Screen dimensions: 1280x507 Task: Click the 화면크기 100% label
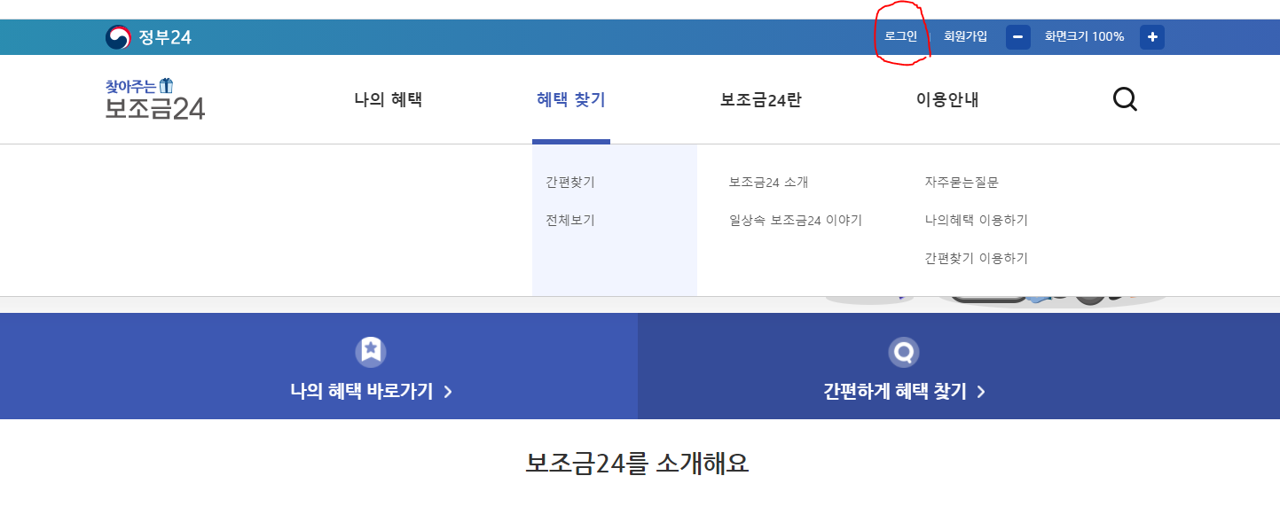point(1084,36)
